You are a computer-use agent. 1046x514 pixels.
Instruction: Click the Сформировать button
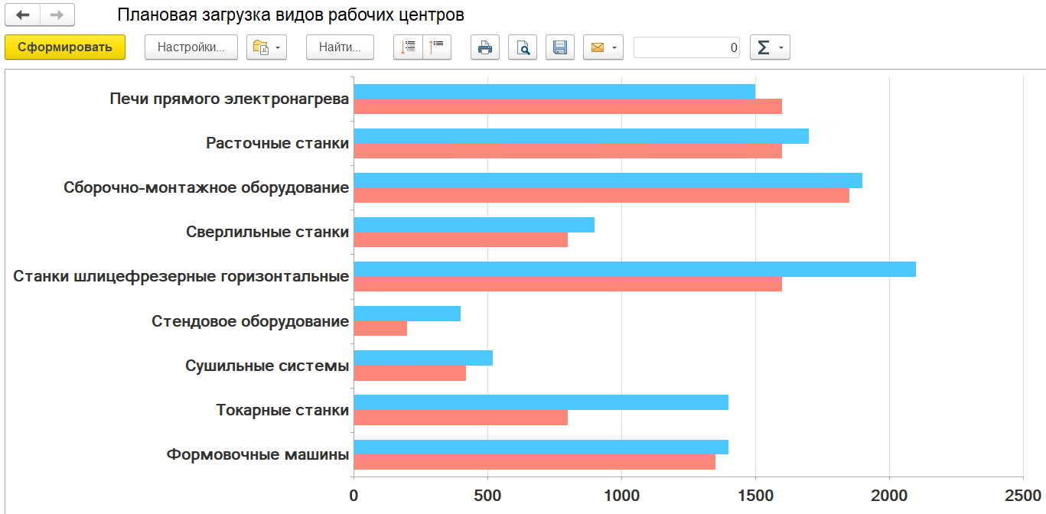click(x=65, y=47)
